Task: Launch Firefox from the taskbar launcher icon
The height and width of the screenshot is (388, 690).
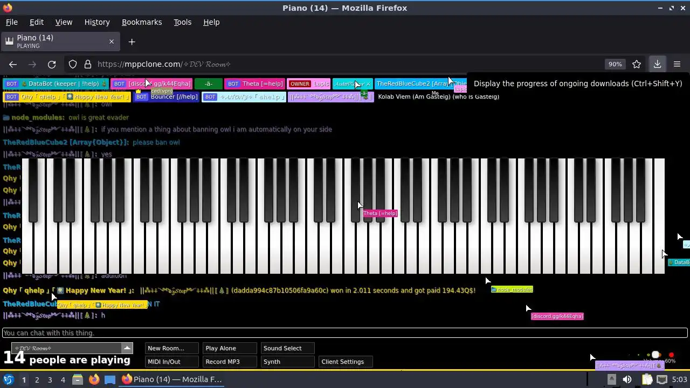Action: [94, 379]
